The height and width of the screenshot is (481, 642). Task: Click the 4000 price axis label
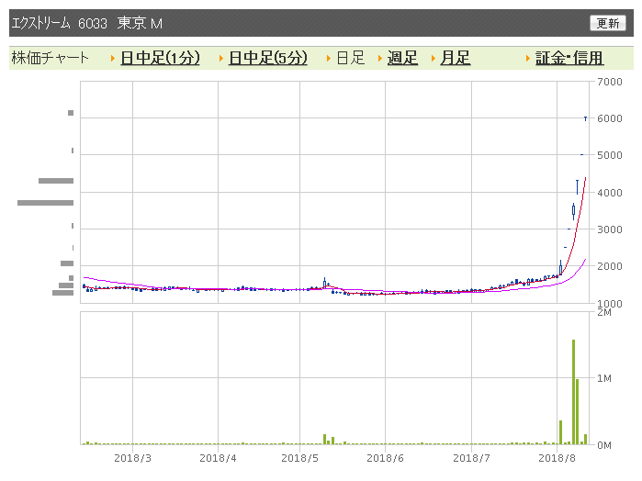click(609, 193)
